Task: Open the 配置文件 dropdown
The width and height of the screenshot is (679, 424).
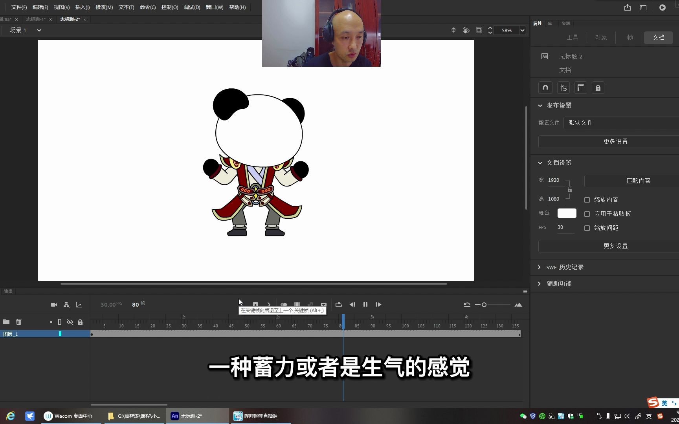Action: click(x=621, y=123)
